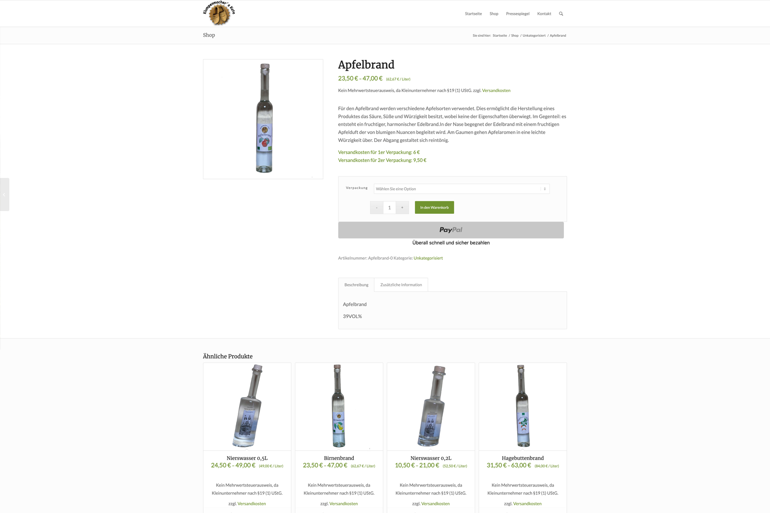Screen dimensions: 770x513
Task: Open the Versandkosten link near price
Action: click(x=496, y=91)
